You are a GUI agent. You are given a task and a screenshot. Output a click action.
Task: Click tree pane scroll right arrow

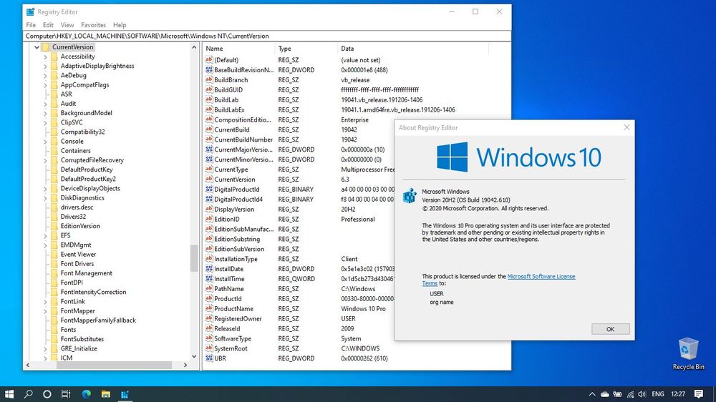point(185,365)
